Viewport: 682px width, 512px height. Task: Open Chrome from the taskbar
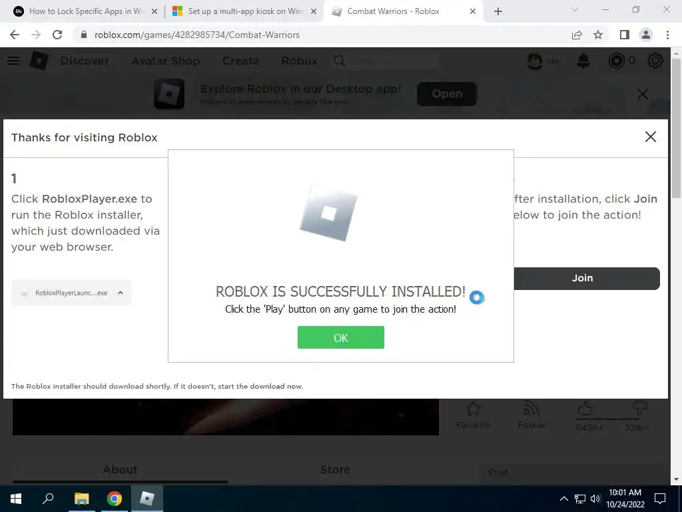tap(115, 499)
